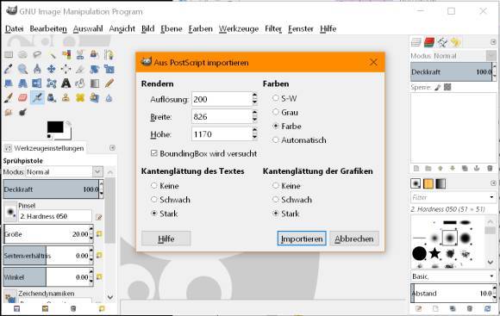
Task: Open the Farben menu
Action: coord(200,28)
